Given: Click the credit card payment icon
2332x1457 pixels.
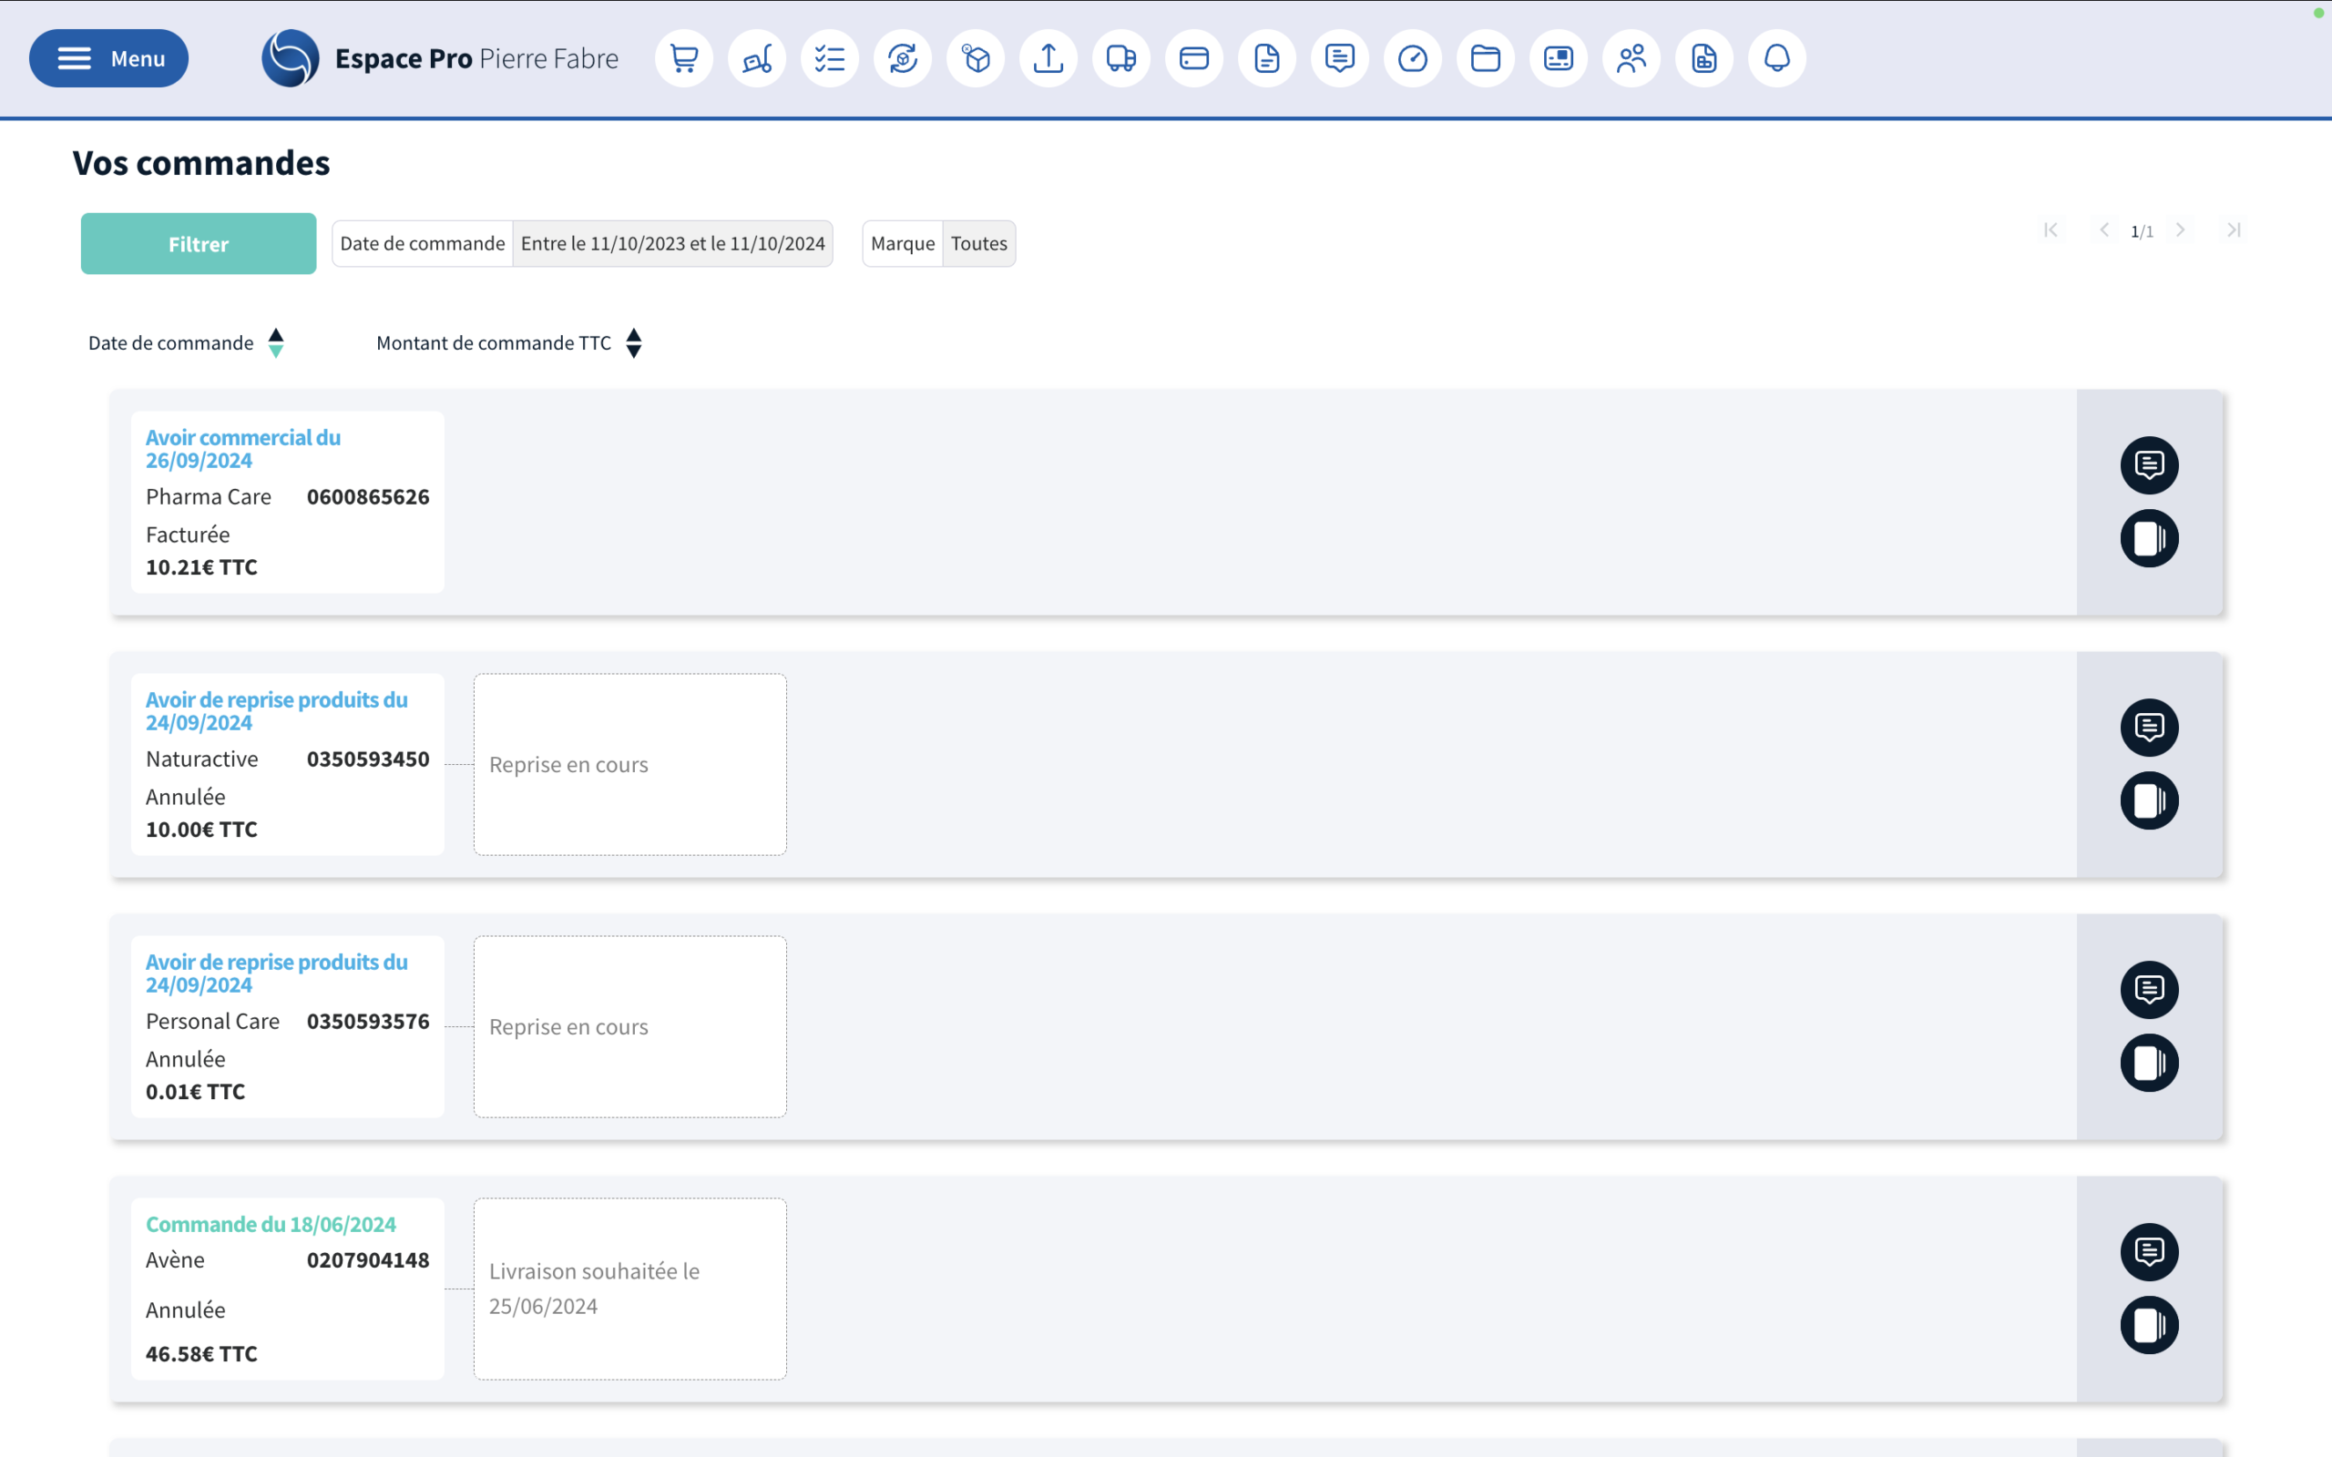Looking at the screenshot, I should pyautogui.click(x=1194, y=59).
